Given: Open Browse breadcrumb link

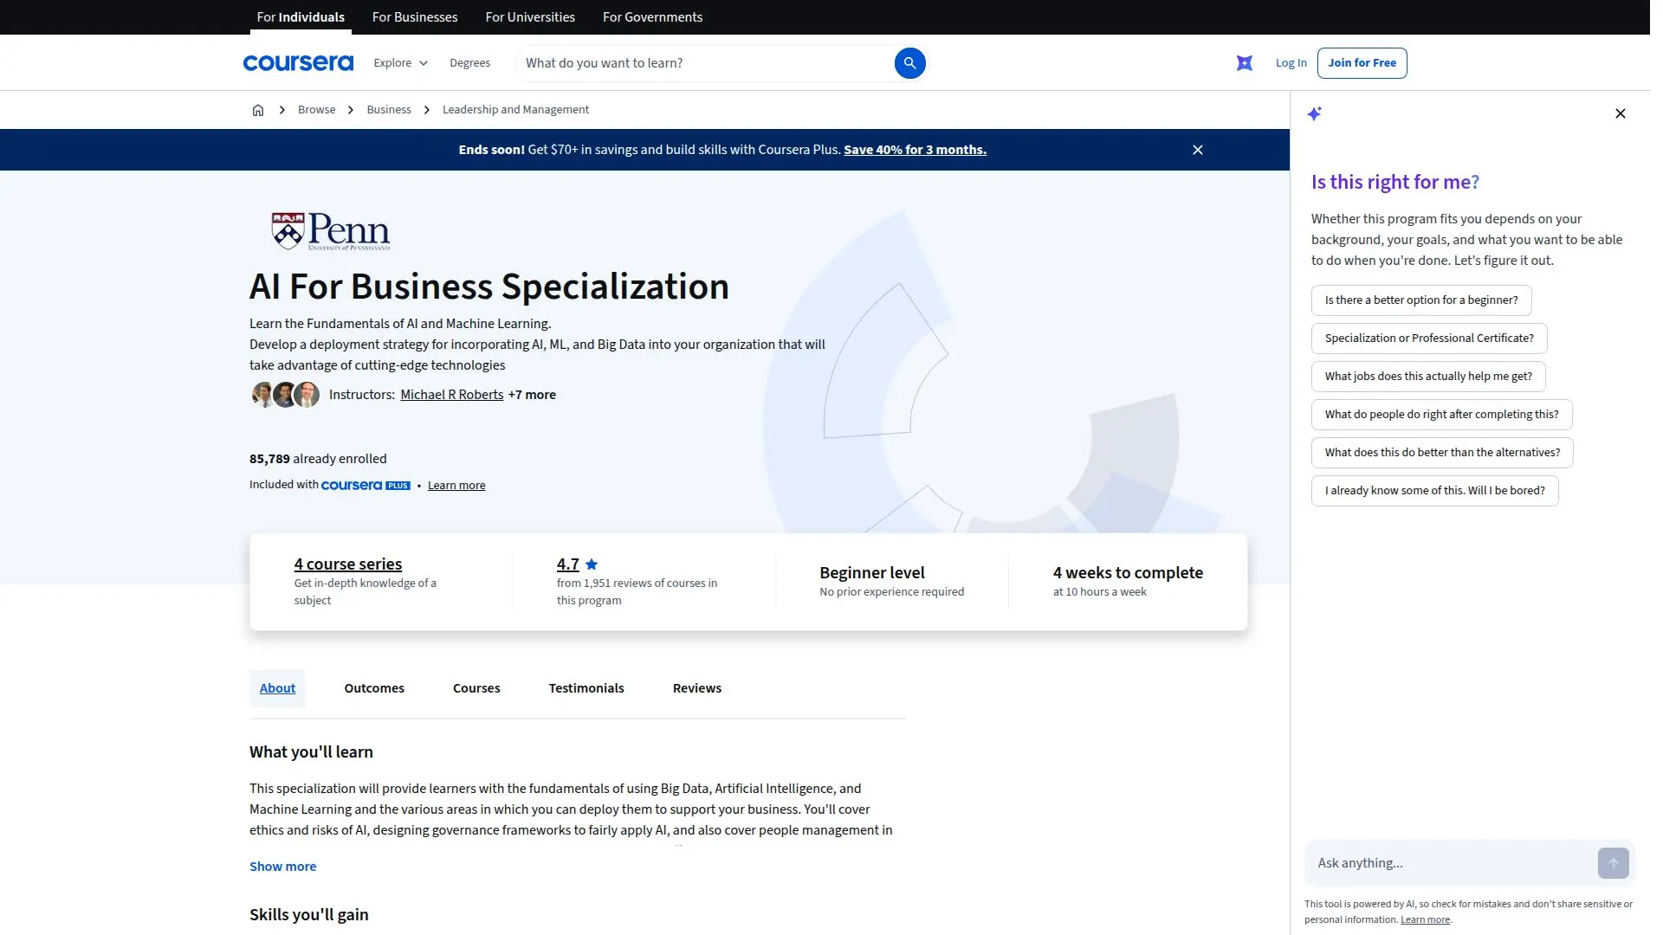Looking at the screenshot, I should point(316,110).
